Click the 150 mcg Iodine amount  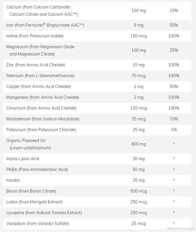coord(138,36)
